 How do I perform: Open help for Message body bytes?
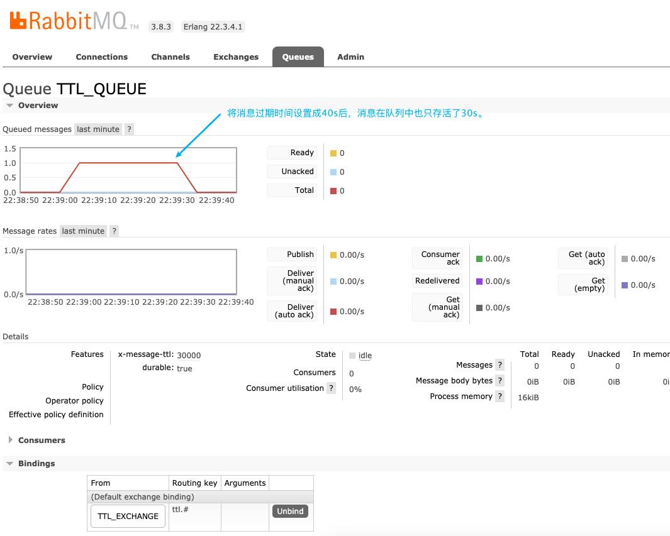tap(500, 381)
